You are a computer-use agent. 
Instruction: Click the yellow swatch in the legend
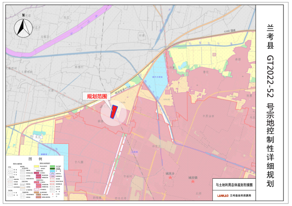37,166
